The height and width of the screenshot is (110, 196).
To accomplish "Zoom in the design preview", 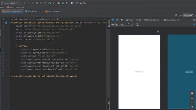I will (192, 98).
